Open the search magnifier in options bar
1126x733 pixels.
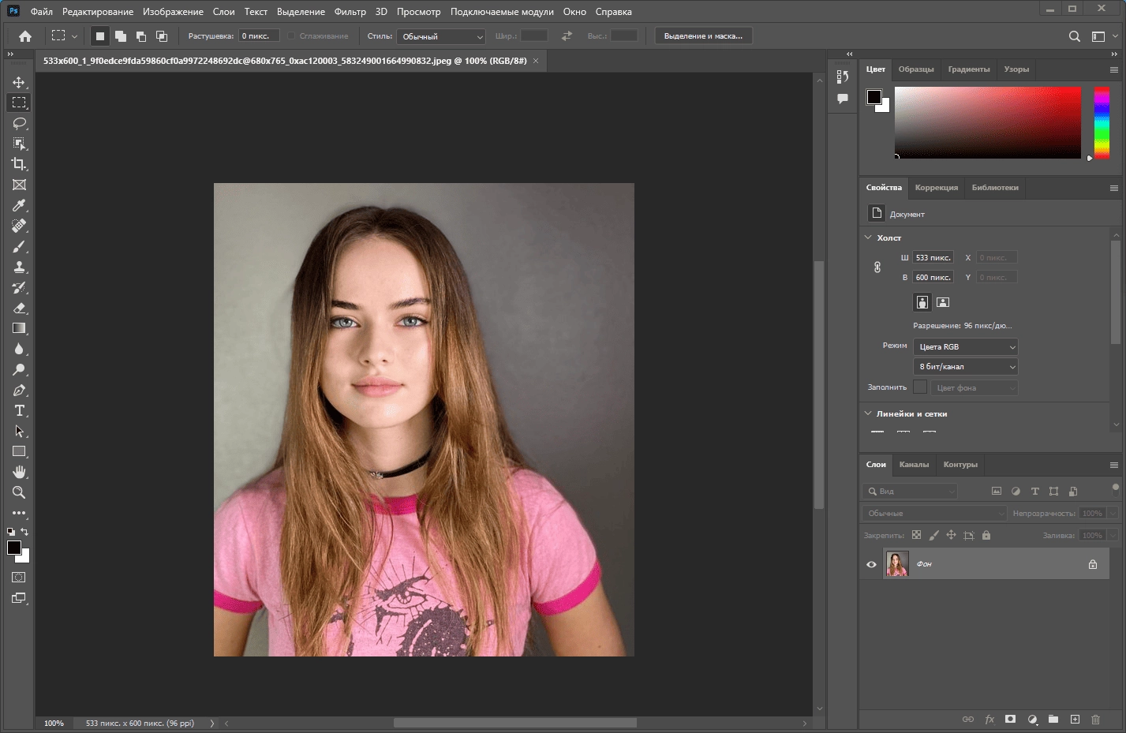pos(1074,36)
